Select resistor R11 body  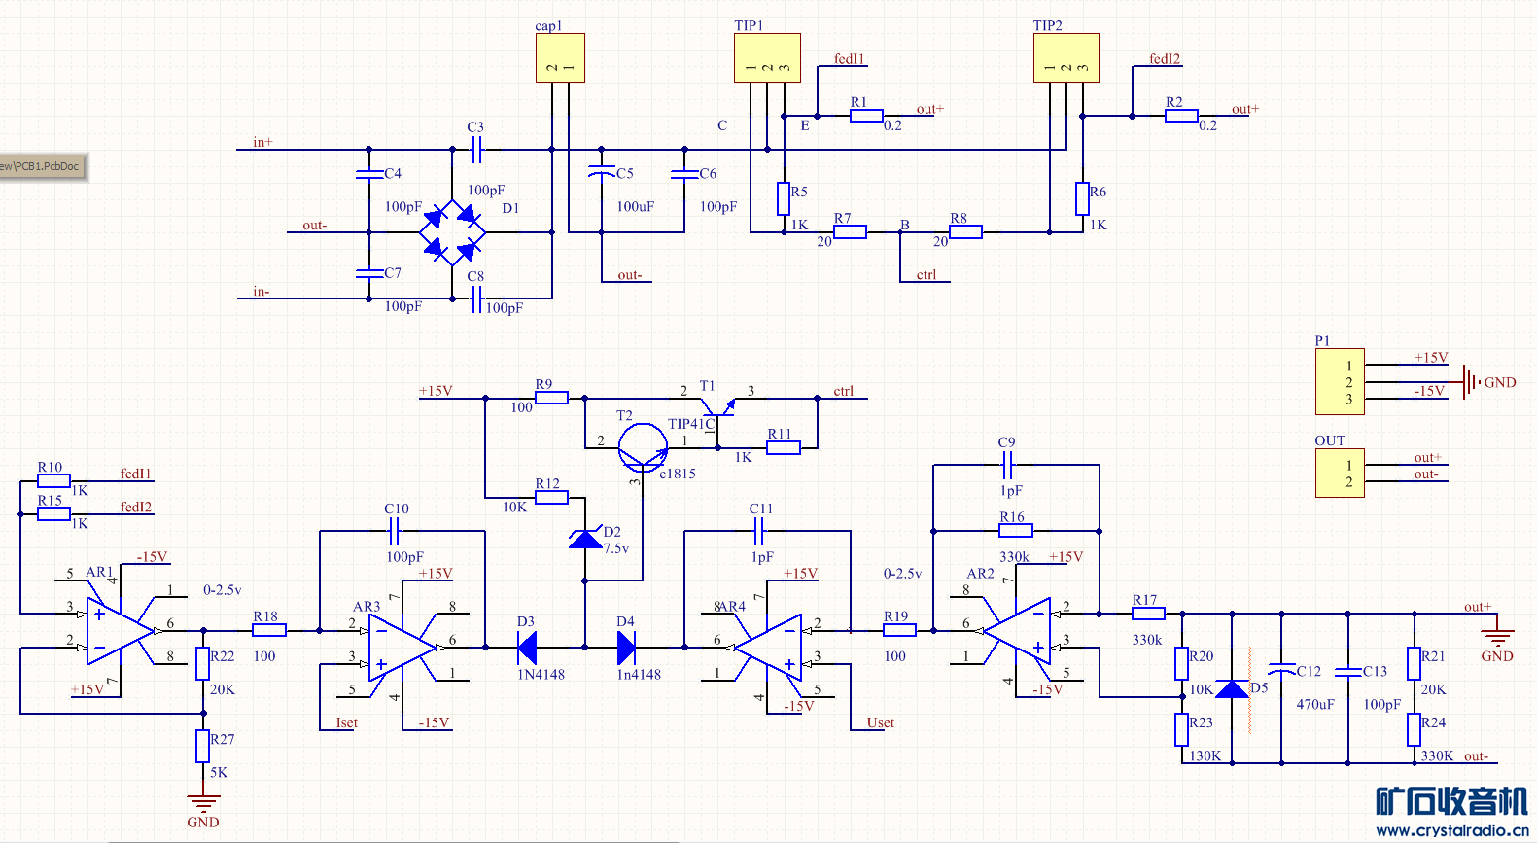pyautogui.click(x=784, y=448)
